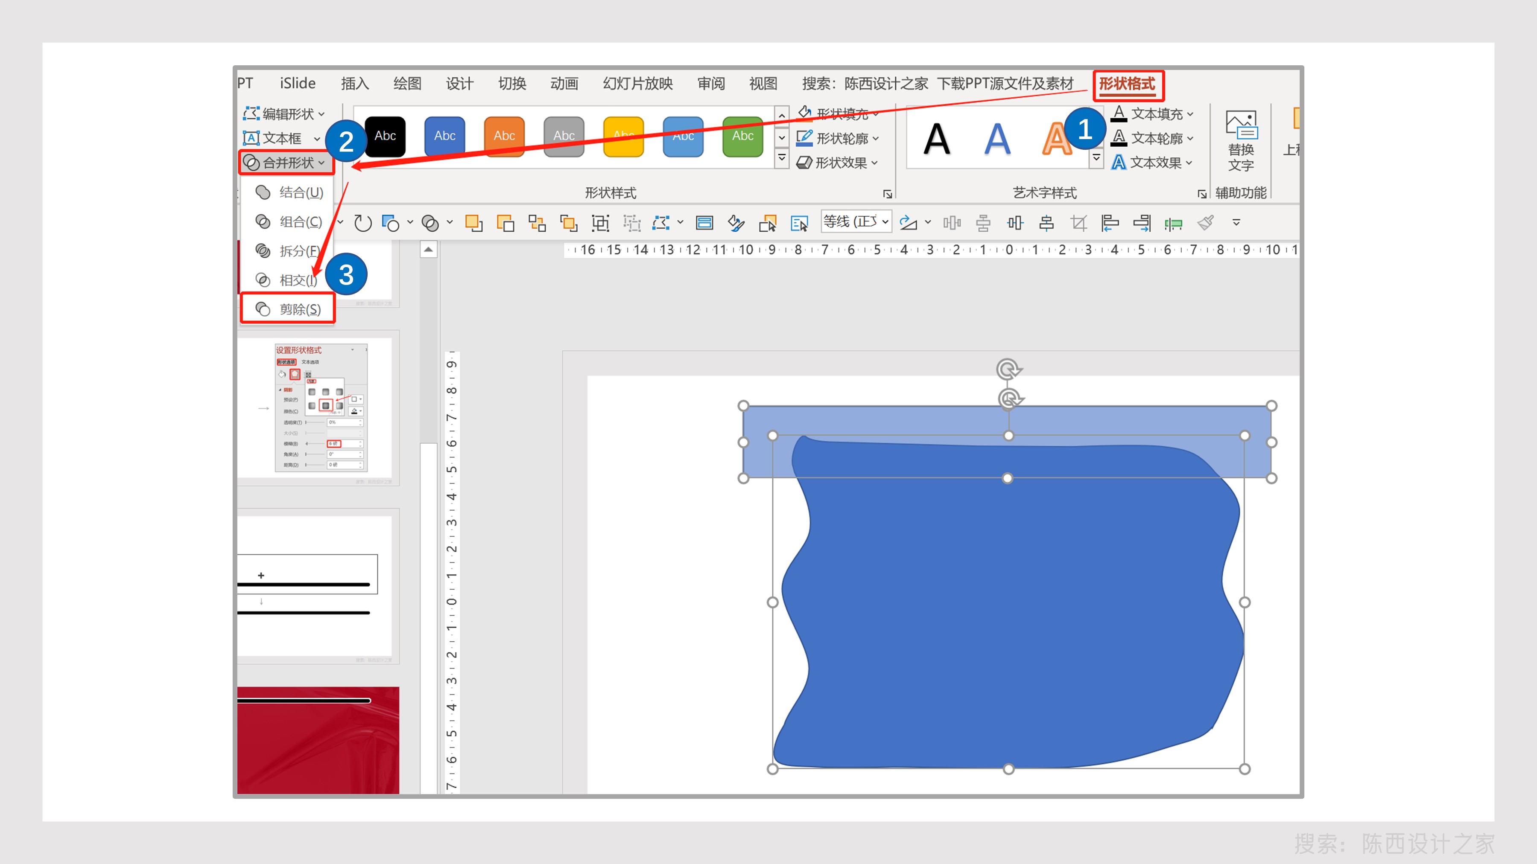Viewport: 1537px width, 864px height.
Task: Click the format painter brush icon
Action: [1205, 223]
